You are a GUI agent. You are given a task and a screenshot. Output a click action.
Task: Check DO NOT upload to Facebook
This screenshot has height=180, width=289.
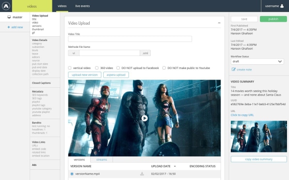[118, 68]
